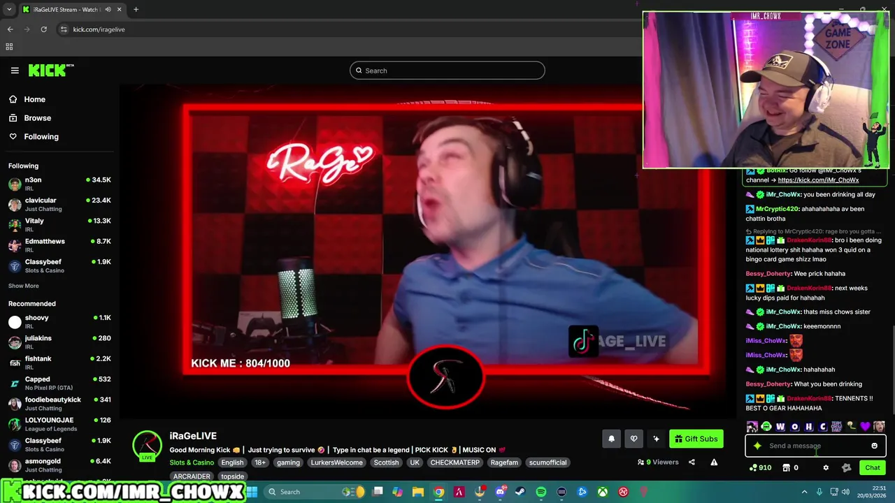The width and height of the screenshot is (895, 503).
Task: Open the chat shop icon
Action: coord(786,468)
